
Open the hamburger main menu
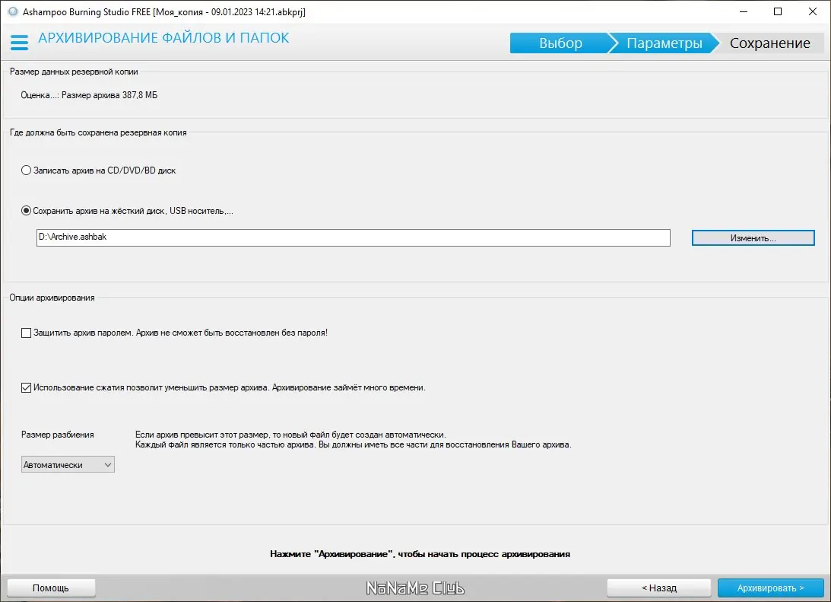[19, 43]
